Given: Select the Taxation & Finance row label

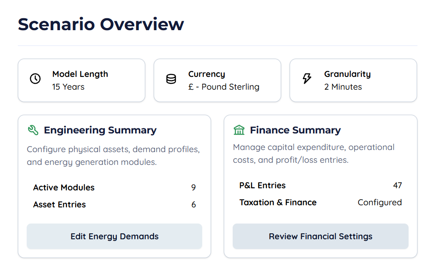Looking at the screenshot, I should coord(278,202).
